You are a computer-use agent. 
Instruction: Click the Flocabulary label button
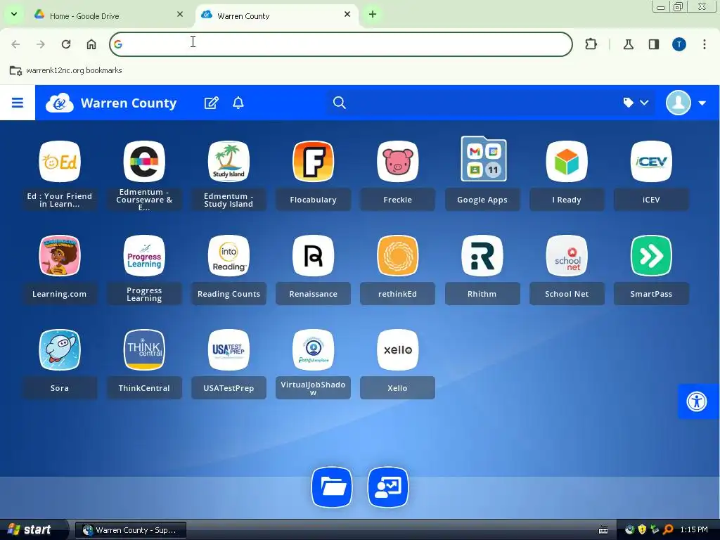click(313, 200)
